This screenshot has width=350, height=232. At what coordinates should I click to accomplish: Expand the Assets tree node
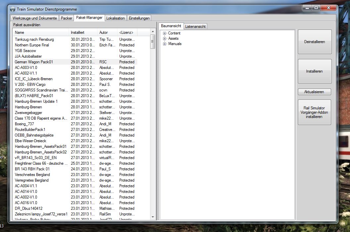pyautogui.click(x=164, y=39)
